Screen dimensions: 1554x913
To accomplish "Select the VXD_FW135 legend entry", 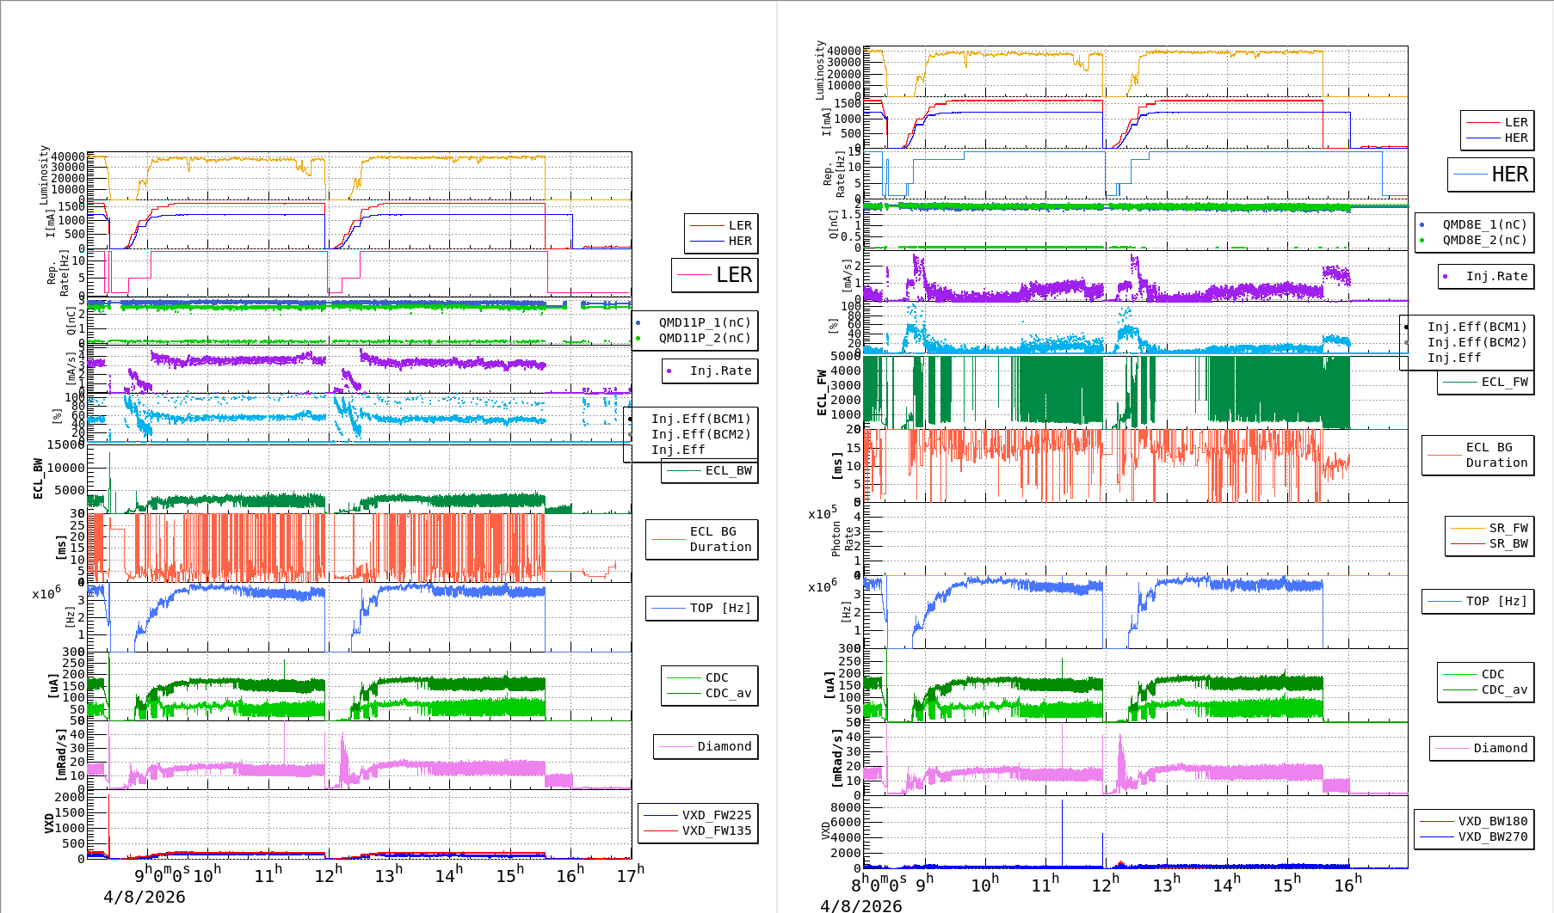I will tap(716, 830).
